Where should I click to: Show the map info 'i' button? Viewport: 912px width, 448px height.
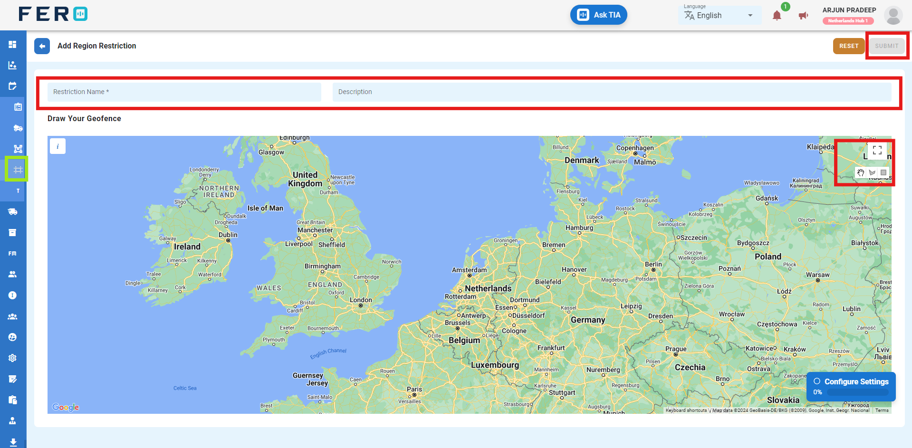point(58,146)
